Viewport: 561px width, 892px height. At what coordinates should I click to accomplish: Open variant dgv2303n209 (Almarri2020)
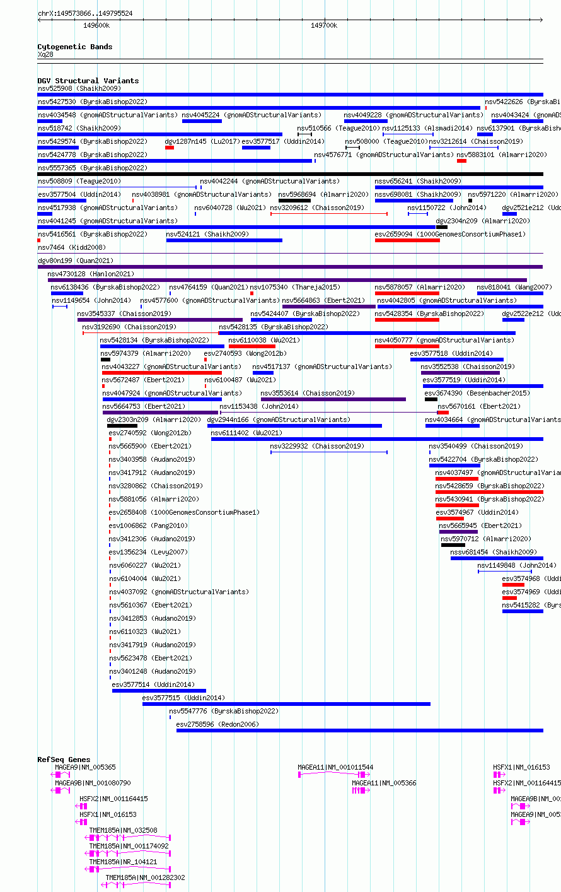pos(154,420)
